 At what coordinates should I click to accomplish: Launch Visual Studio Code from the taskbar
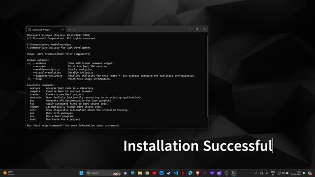pyautogui.click(x=176, y=173)
